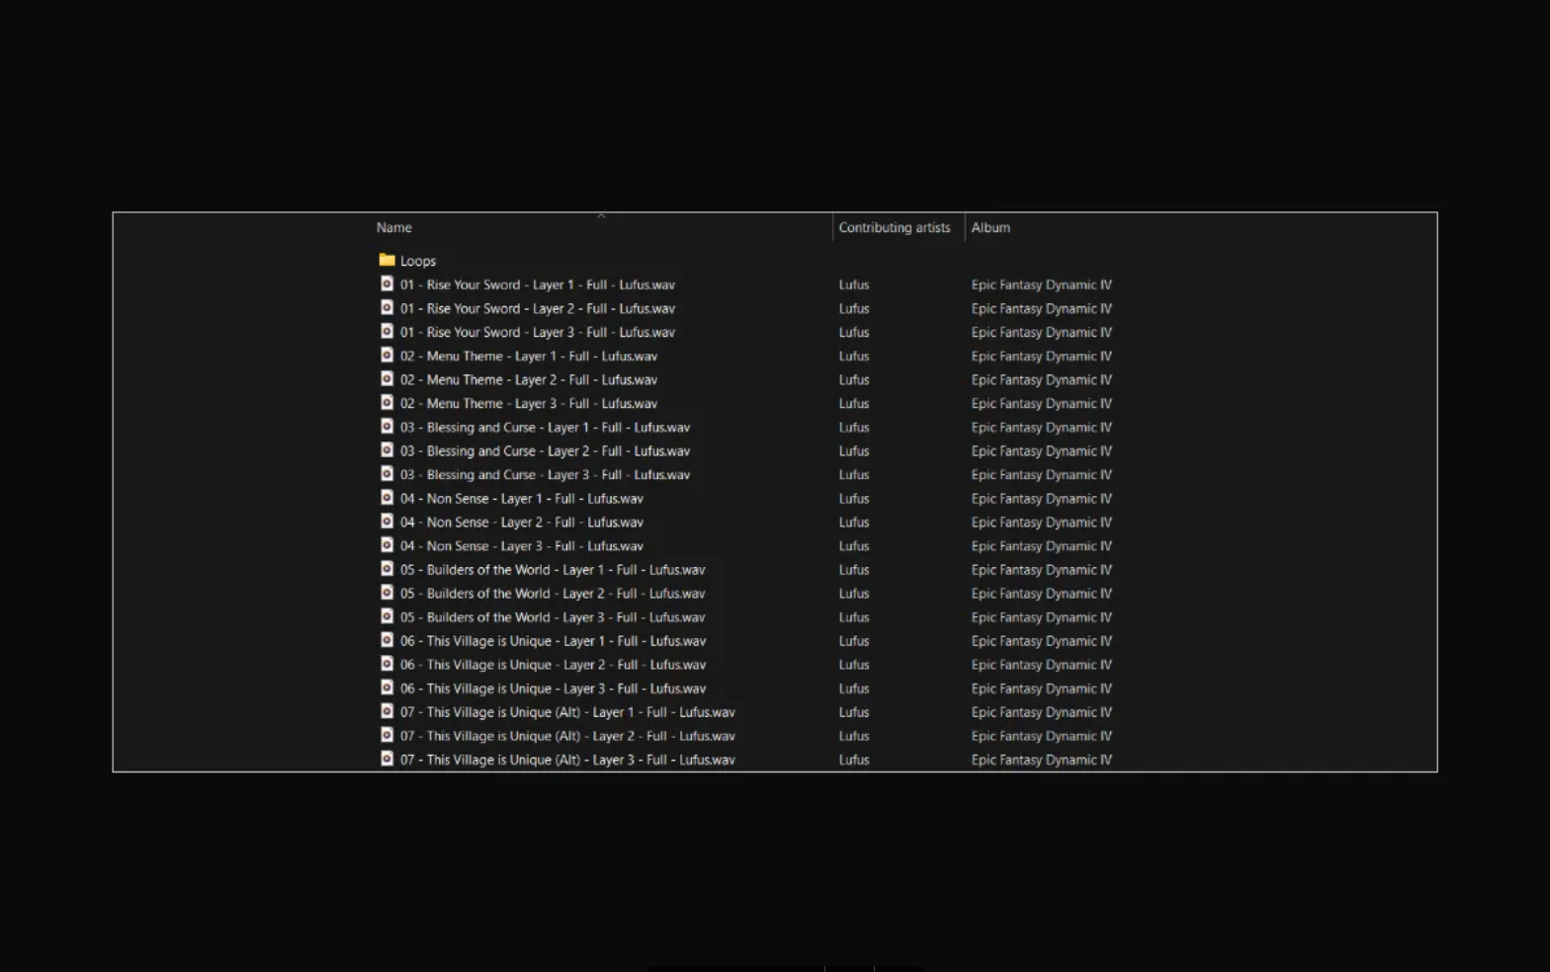The image size is (1550, 972).
Task: Select file '04 - Non Sense - Layer 2 - Full - Lufus.wav'
Action: (522, 522)
